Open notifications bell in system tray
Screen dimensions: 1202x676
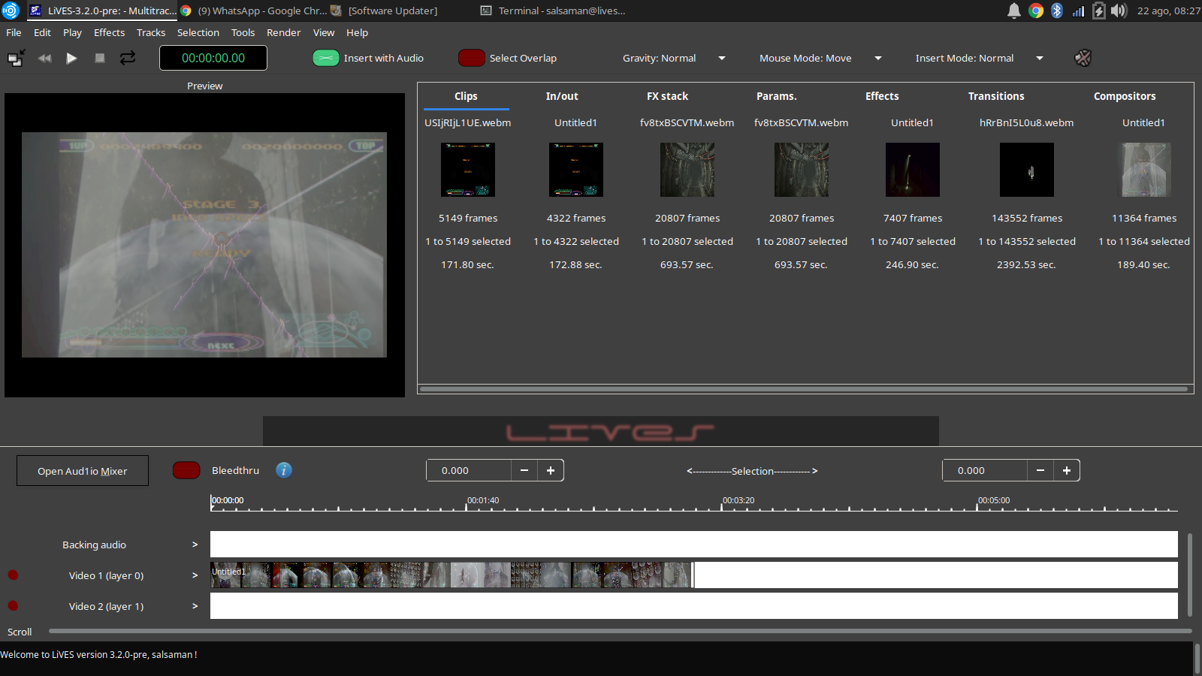coord(1013,11)
